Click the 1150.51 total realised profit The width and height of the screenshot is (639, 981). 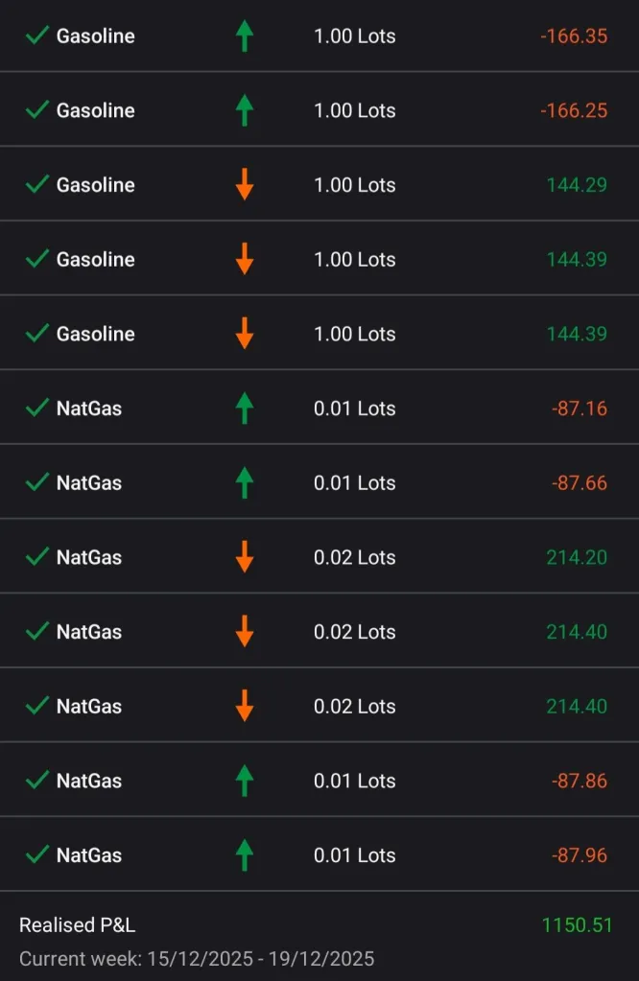[x=576, y=925]
